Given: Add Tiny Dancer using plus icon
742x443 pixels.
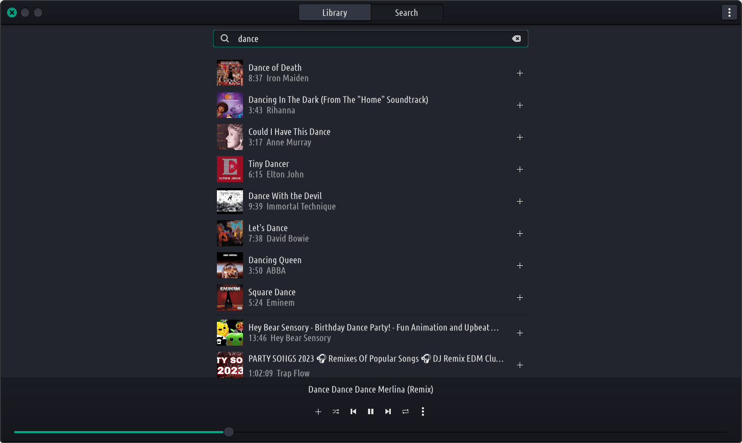Looking at the screenshot, I should click(x=520, y=169).
